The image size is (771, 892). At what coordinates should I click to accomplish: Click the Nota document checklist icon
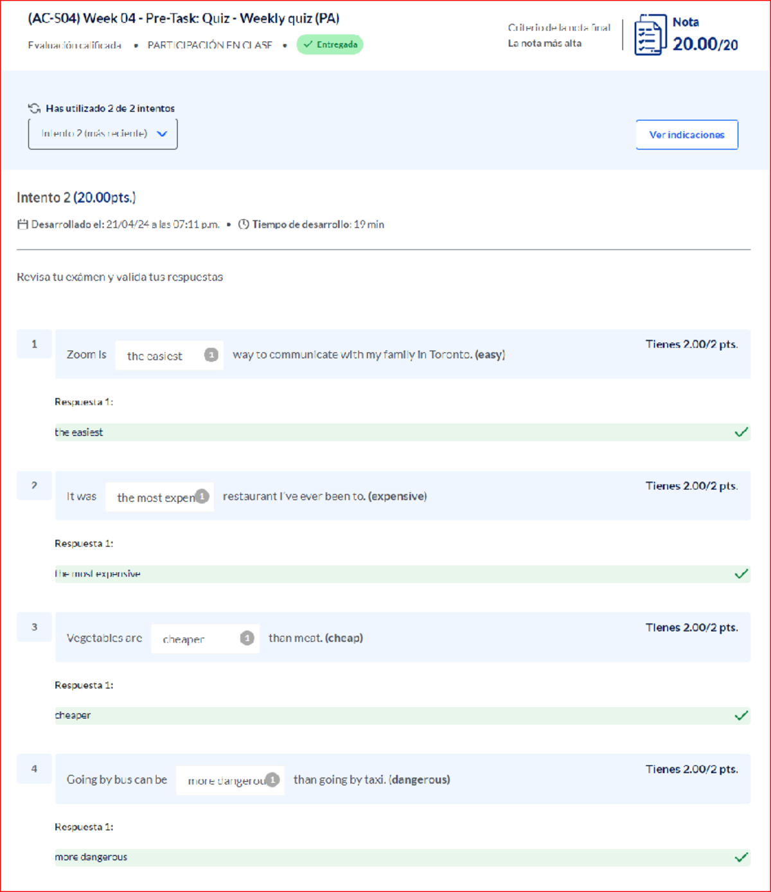650,35
